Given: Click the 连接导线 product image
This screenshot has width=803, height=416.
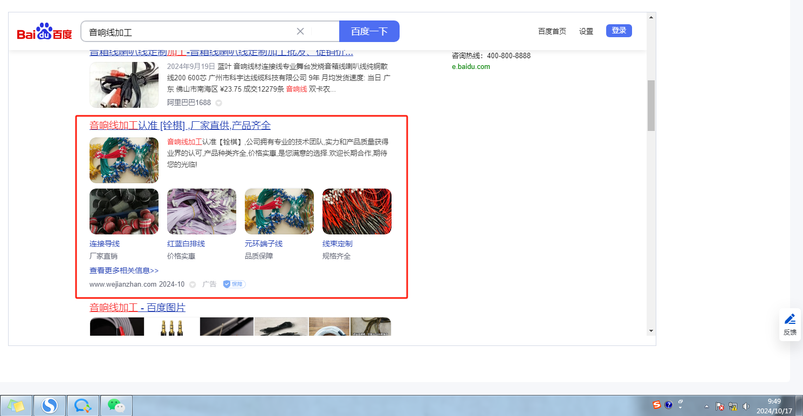Looking at the screenshot, I should click(x=124, y=211).
